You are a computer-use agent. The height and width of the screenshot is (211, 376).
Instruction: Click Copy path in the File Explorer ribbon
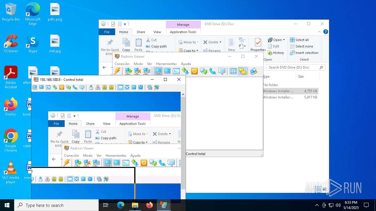click(x=156, y=46)
